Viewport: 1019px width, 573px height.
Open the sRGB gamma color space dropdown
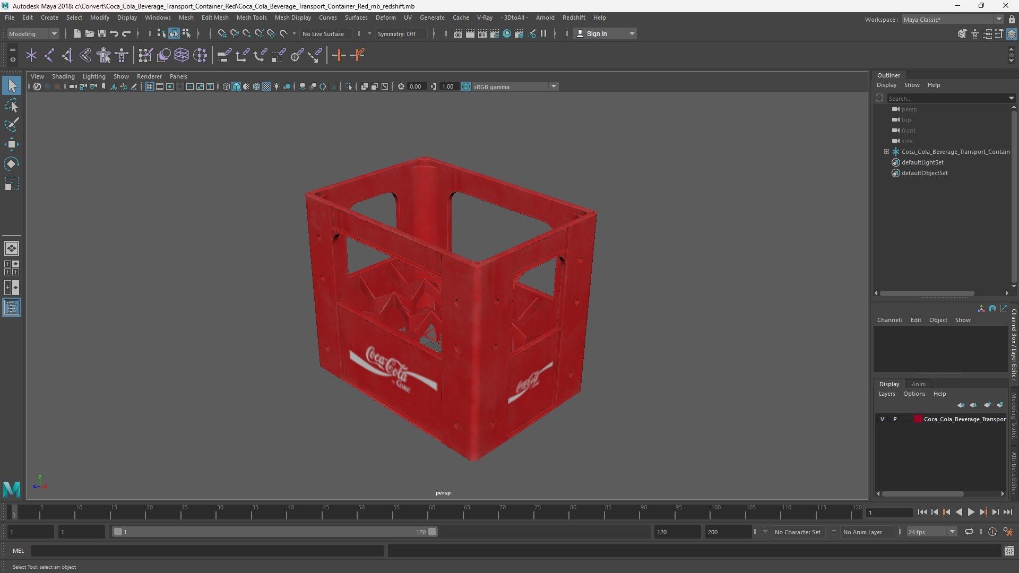515,86
